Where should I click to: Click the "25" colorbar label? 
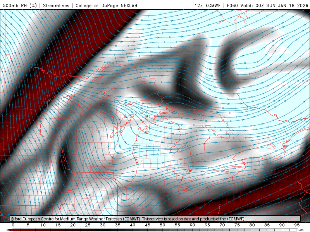tap(88, 225)
